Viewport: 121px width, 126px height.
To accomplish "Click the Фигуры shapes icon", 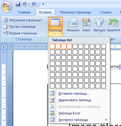I will (x=99, y=22).
